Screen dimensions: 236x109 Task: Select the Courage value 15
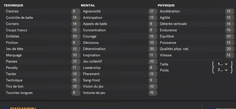152,37
